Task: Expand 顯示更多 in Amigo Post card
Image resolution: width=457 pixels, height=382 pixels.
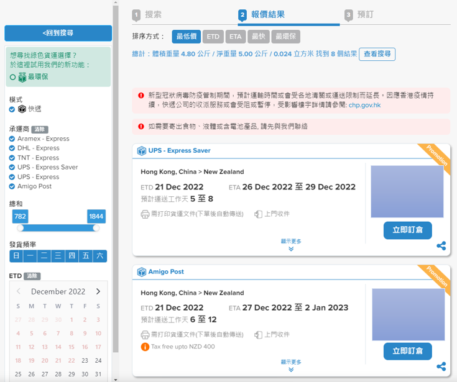Action: 291,365
